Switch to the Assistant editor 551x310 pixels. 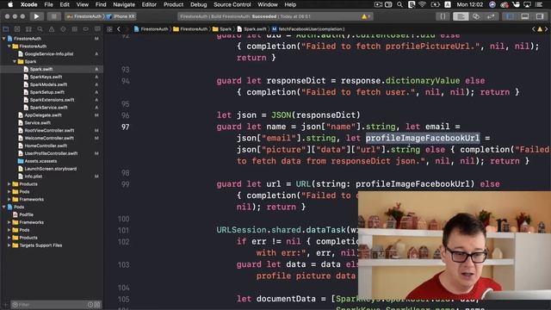pos(476,16)
